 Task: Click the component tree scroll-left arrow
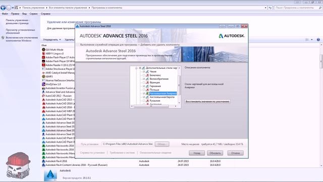point(132,106)
